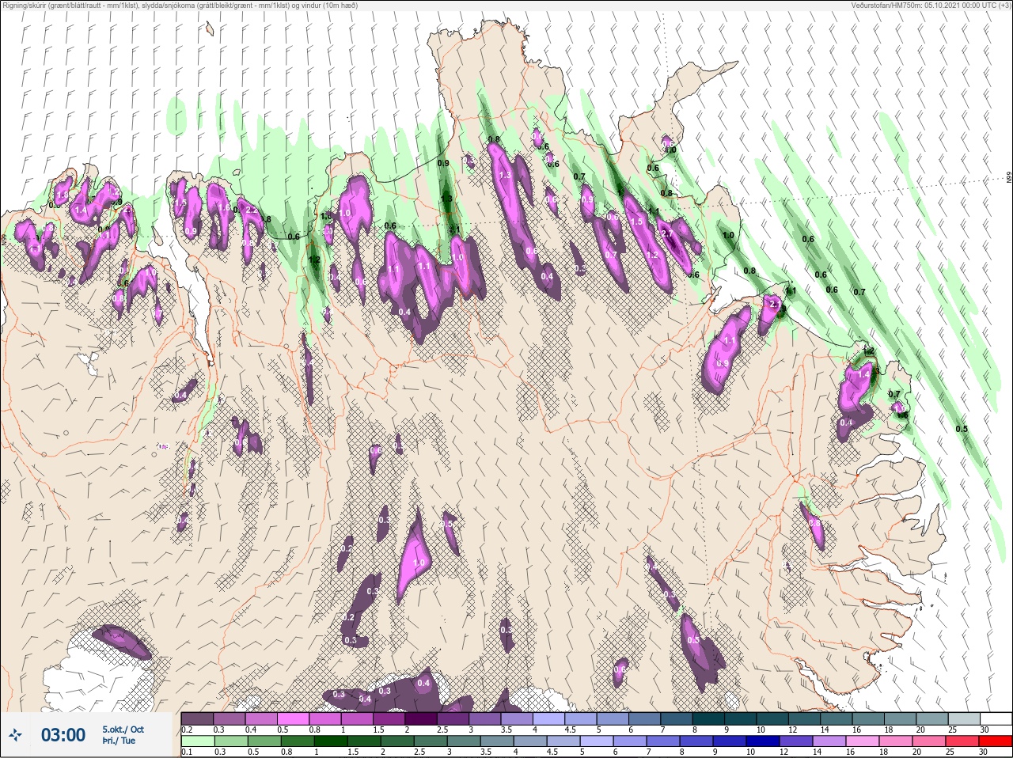The width and height of the screenshot is (1013, 758).
Task: Click the bright magenta 0.5 swatch in upper legend
Action: (x=293, y=718)
